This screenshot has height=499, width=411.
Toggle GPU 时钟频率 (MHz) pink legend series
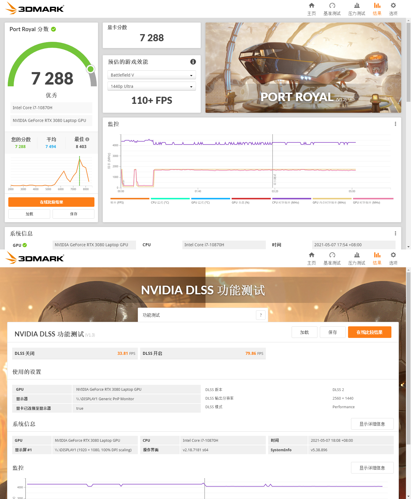click(x=373, y=201)
